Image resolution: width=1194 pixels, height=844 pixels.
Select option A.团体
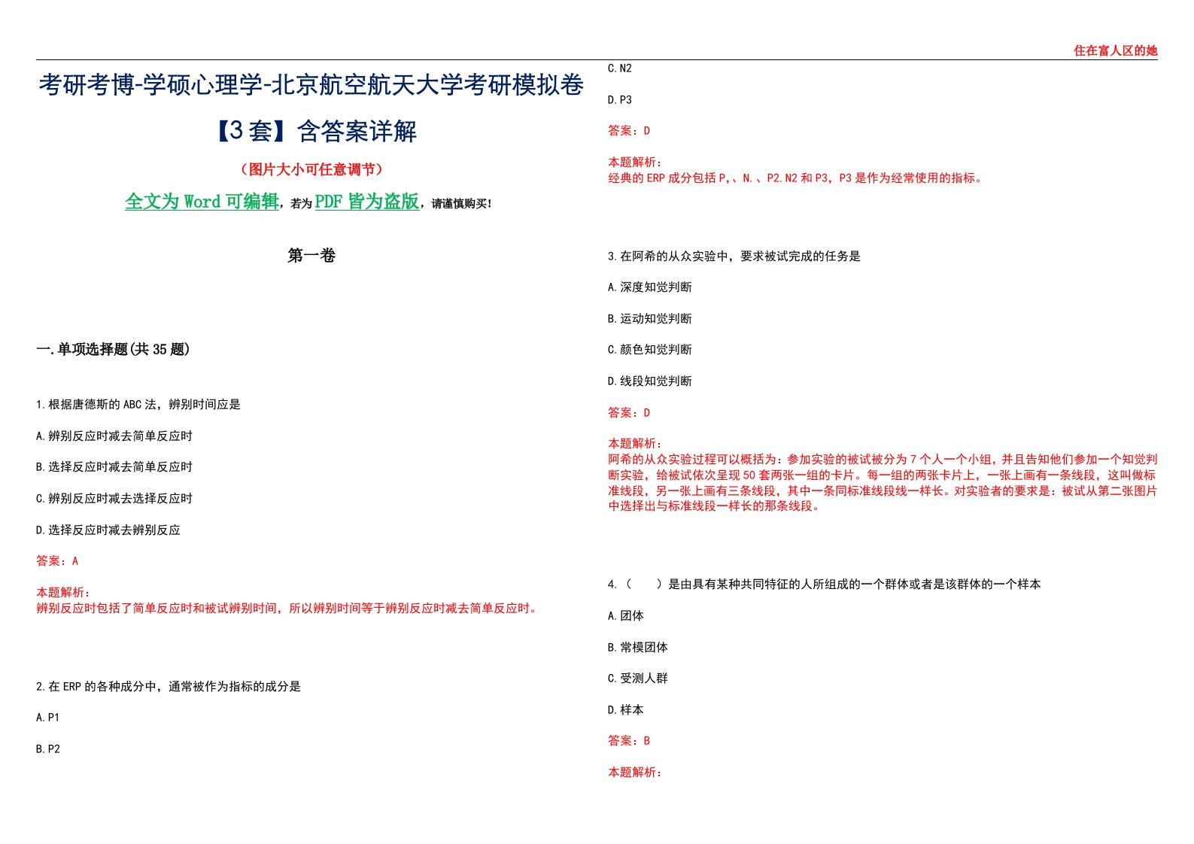pyautogui.click(x=626, y=616)
